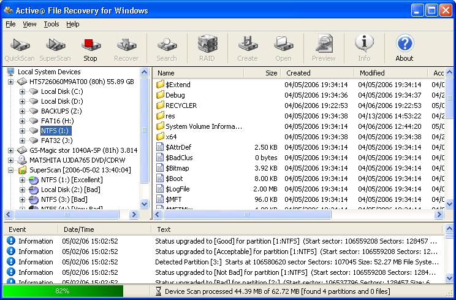Click the Preview toolbar icon
This screenshot has width=456, height=300.
324,48
